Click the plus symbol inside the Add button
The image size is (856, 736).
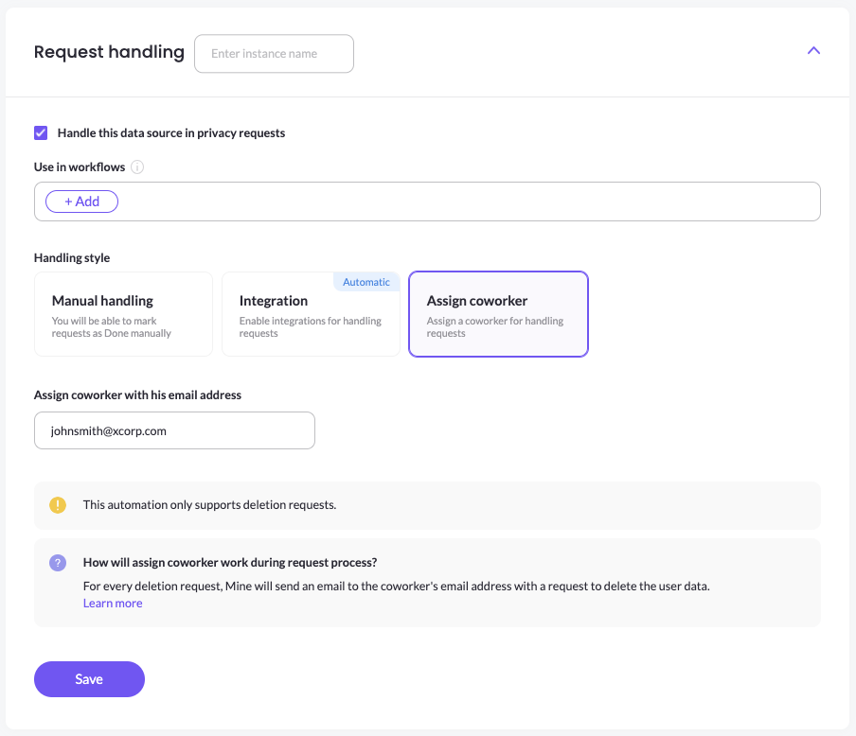(x=70, y=201)
